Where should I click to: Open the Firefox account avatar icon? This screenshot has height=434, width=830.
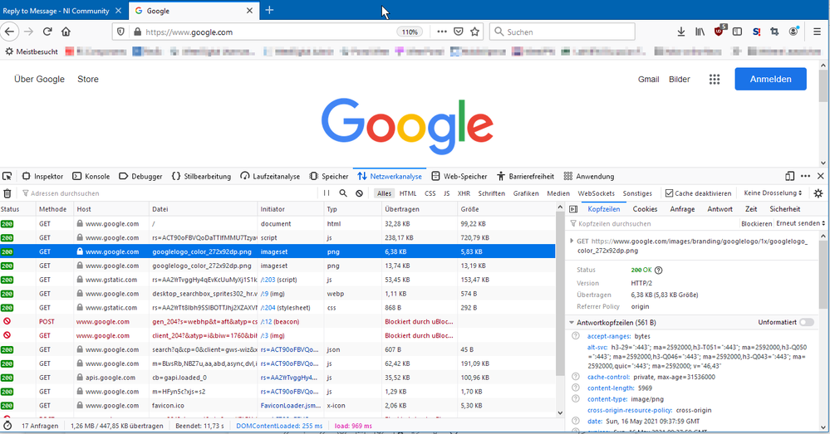click(x=793, y=32)
